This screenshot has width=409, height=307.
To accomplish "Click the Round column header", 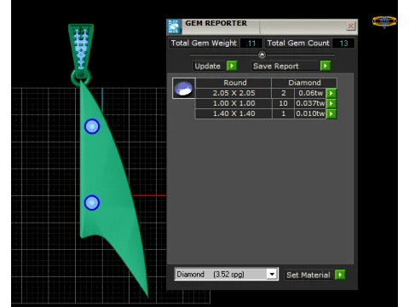I will click(233, 83).
